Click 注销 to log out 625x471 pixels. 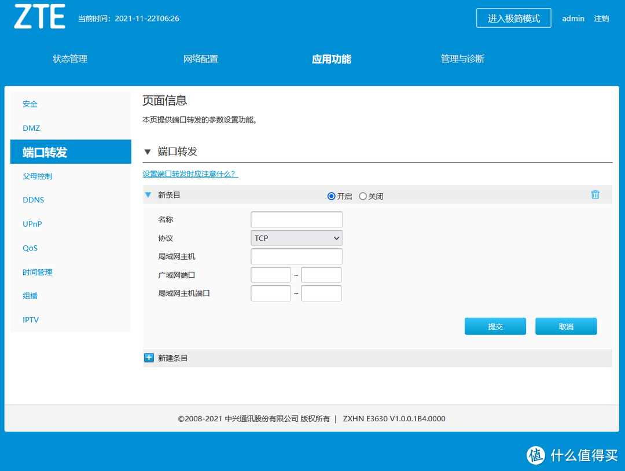click(x=601, y=18)
